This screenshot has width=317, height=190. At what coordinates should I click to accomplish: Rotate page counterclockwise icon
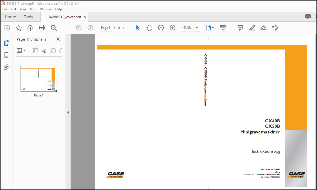tap(53, 50)
